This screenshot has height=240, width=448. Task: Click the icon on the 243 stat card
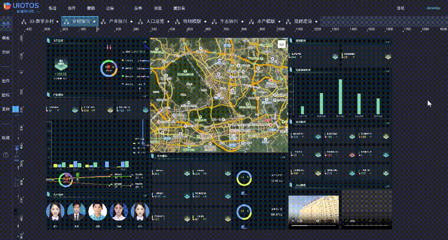click(228, 196)
